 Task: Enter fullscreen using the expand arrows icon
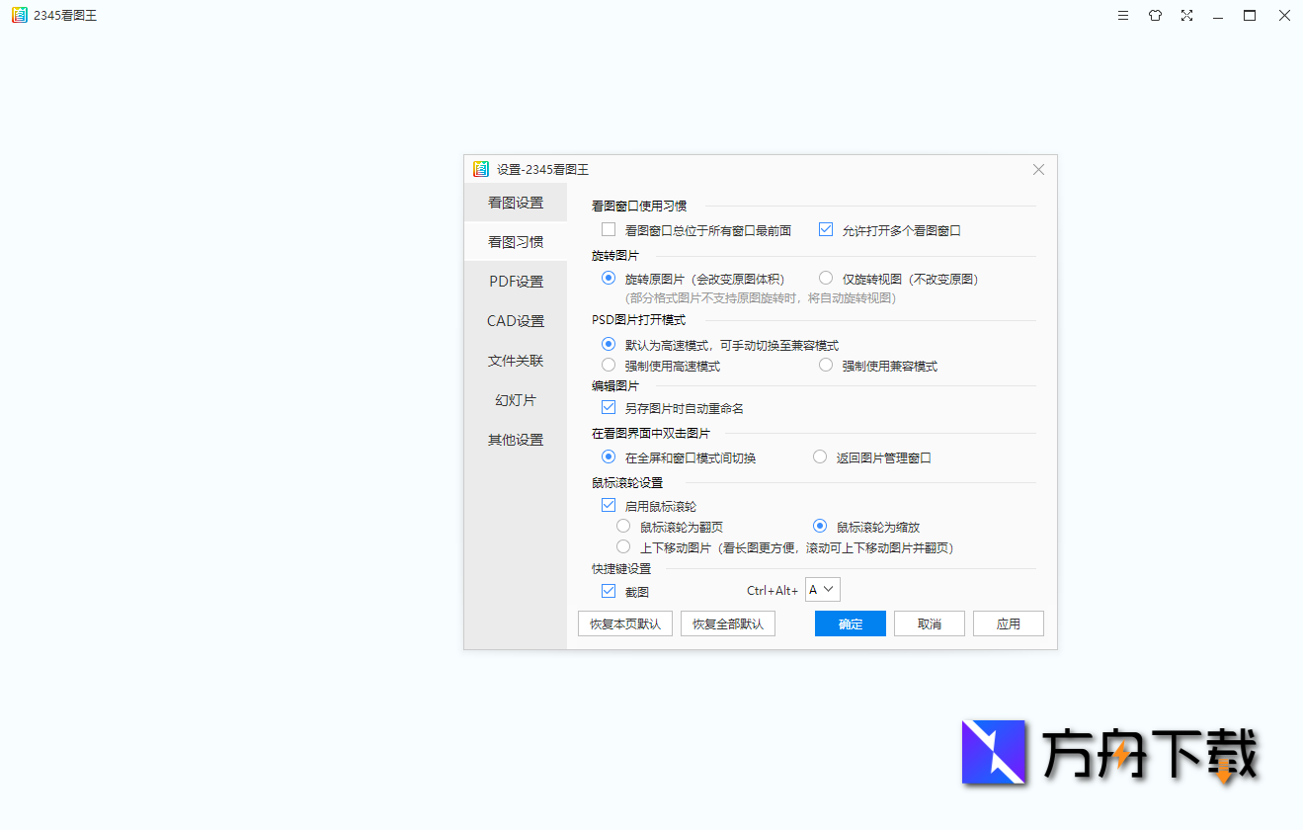[1186, 15]
